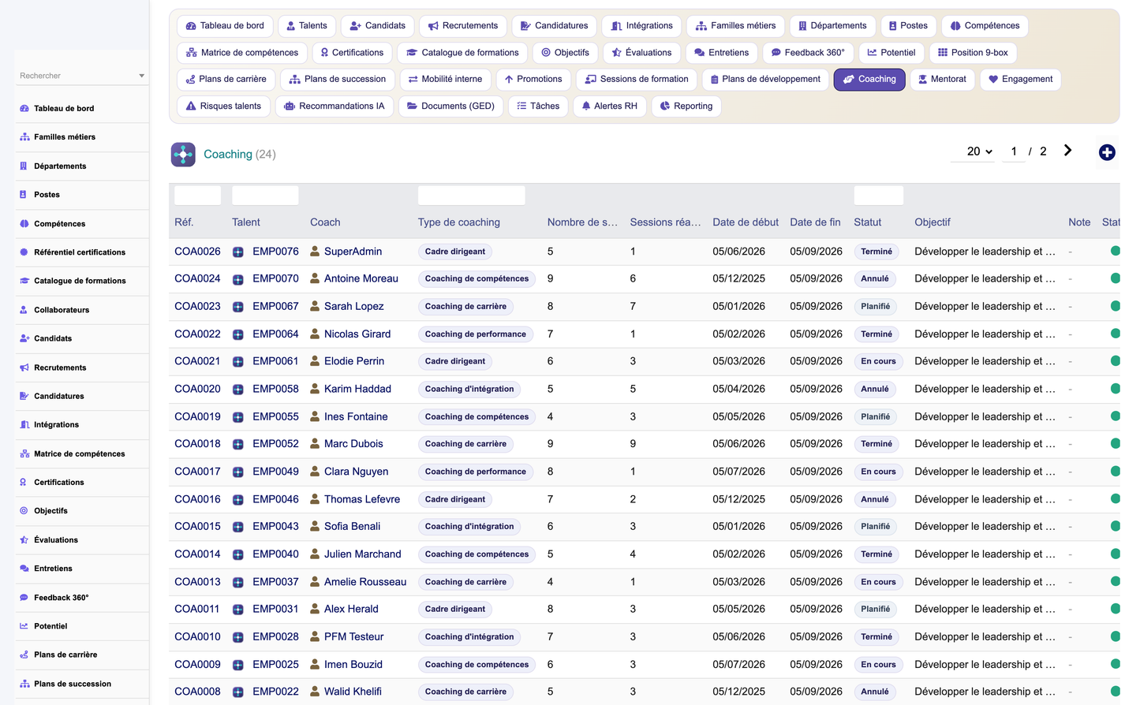This screenshot has height=705, width=1140.
Task: Go to next page with the chevron arrow
Action: (1067, 151)
